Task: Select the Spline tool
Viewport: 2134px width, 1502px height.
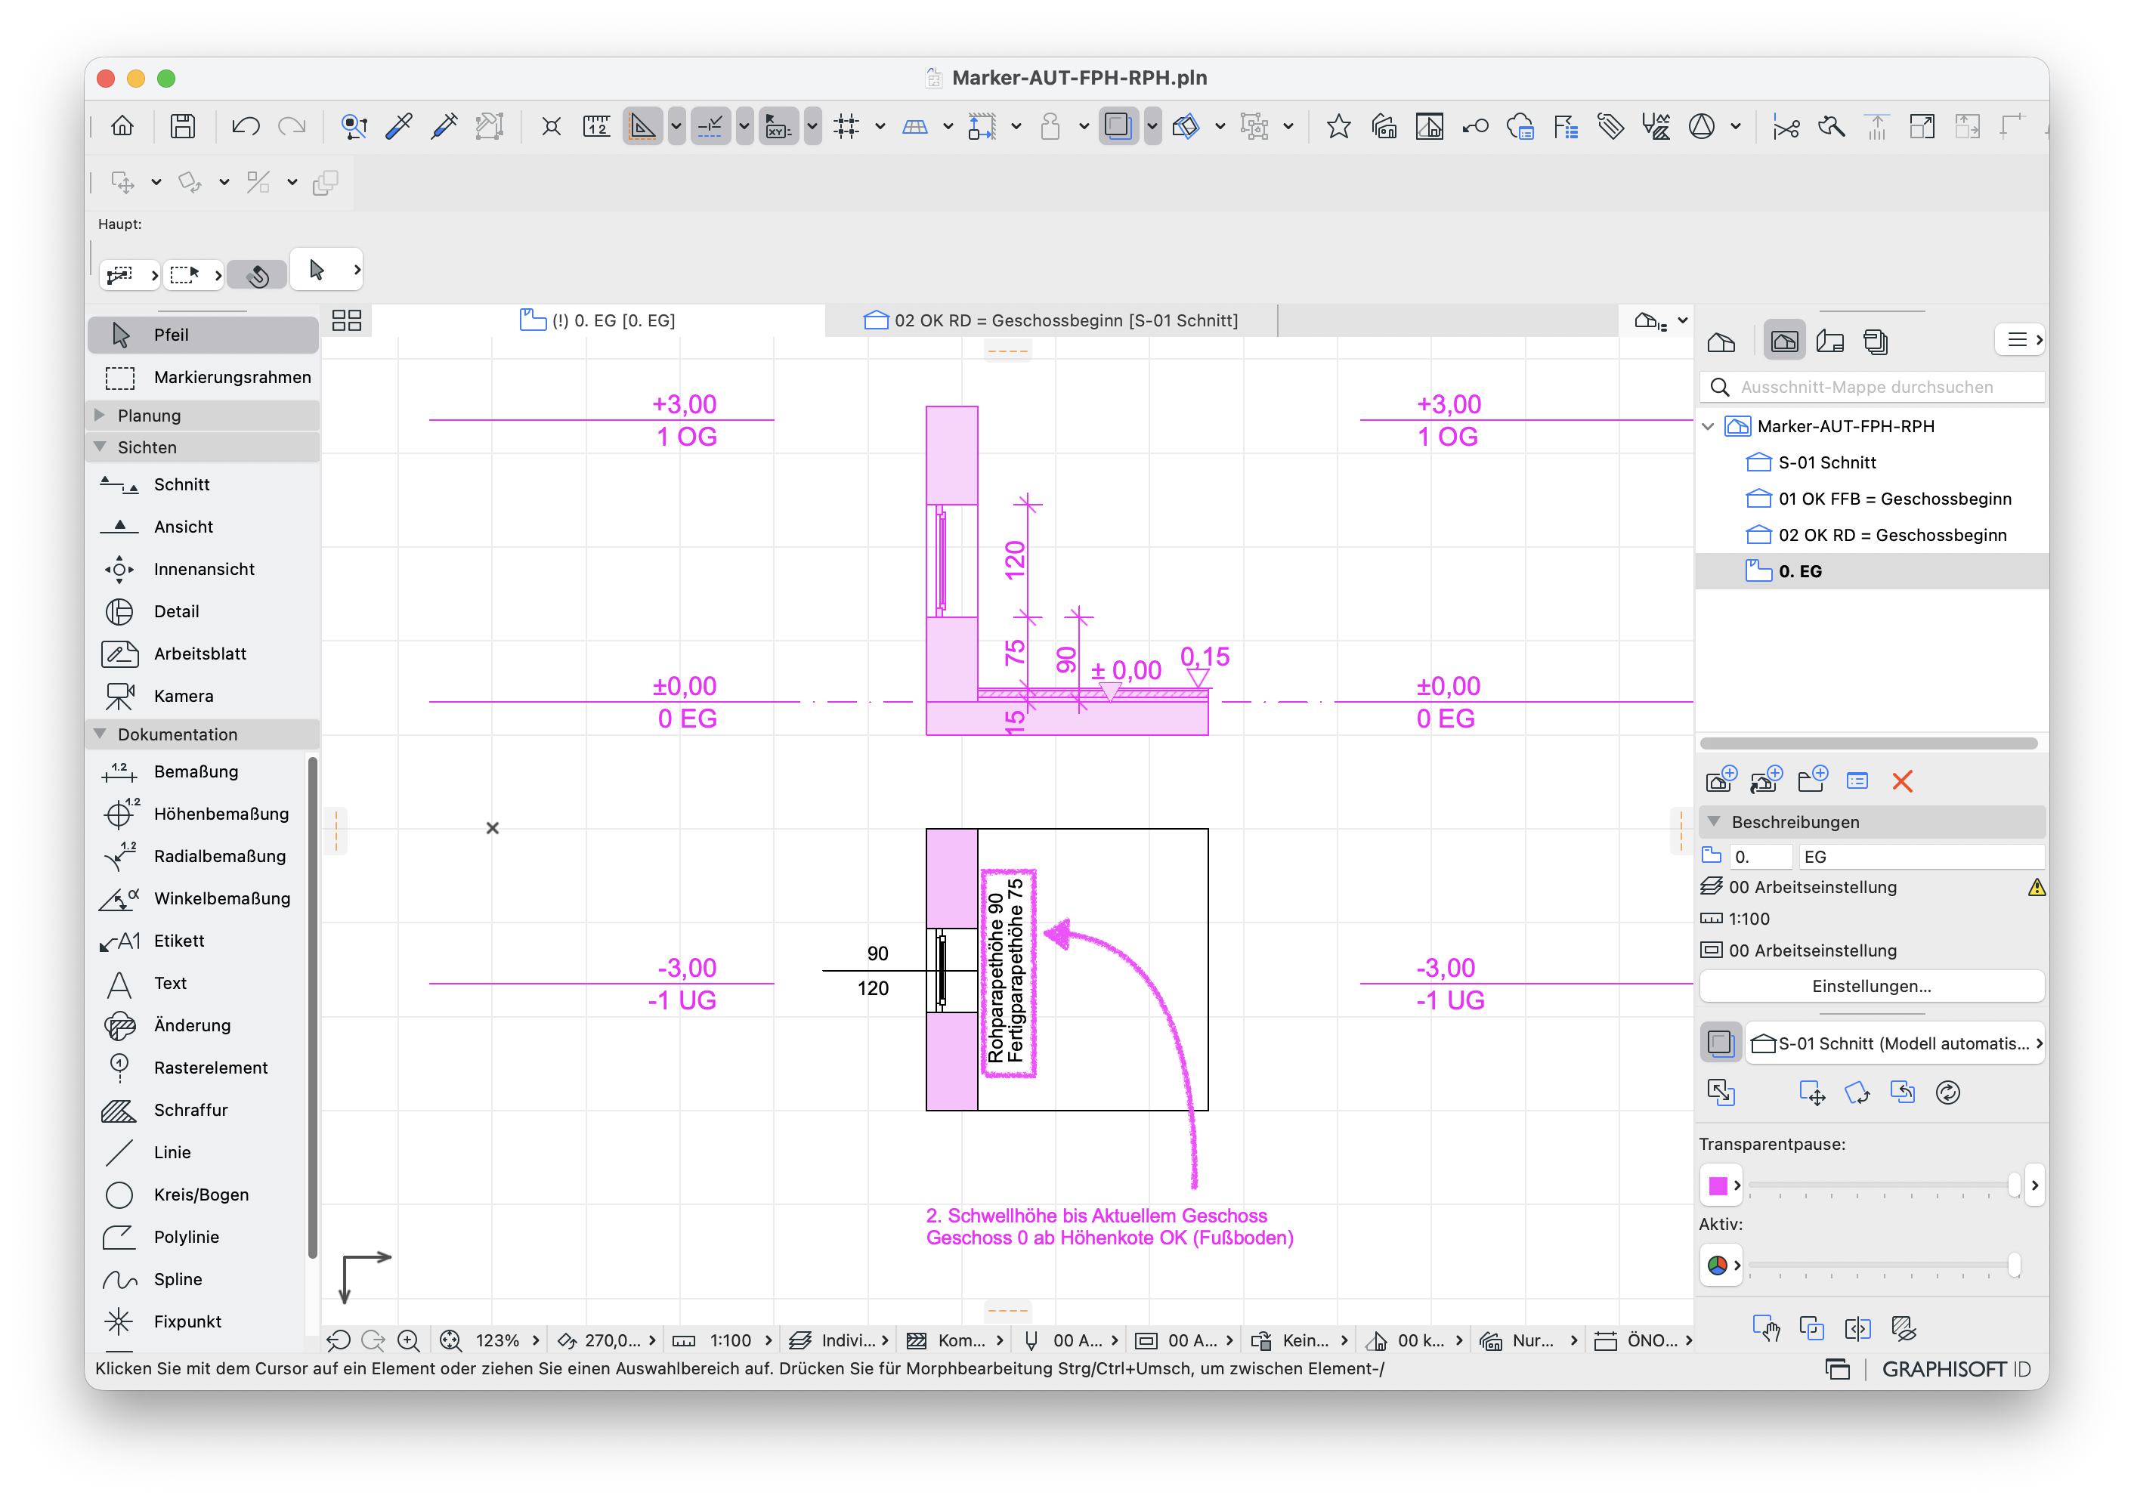Action: 197,1279
